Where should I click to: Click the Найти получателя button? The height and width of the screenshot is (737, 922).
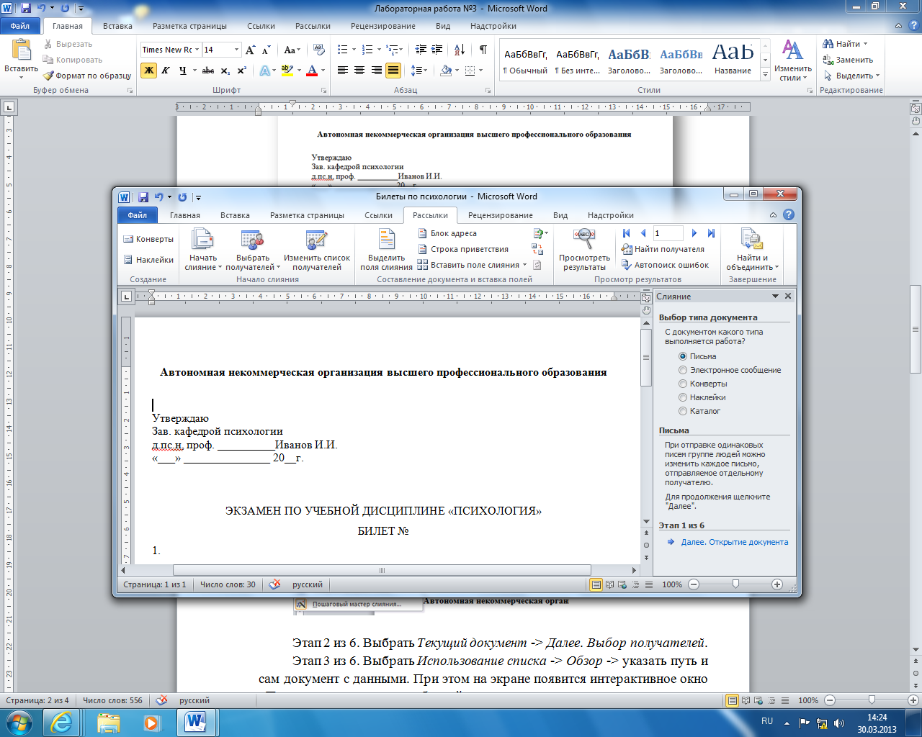[663, 249]
